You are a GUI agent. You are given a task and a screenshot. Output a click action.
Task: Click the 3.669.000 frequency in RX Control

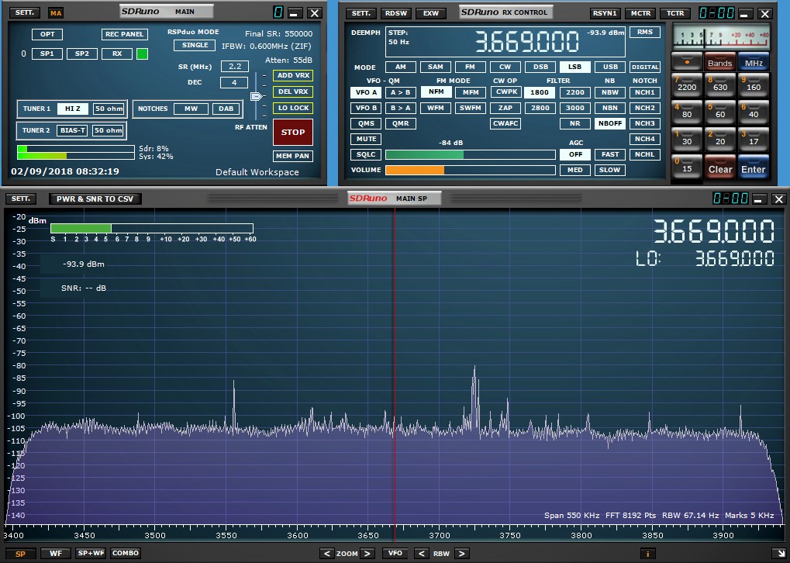(x=527, y=42)
